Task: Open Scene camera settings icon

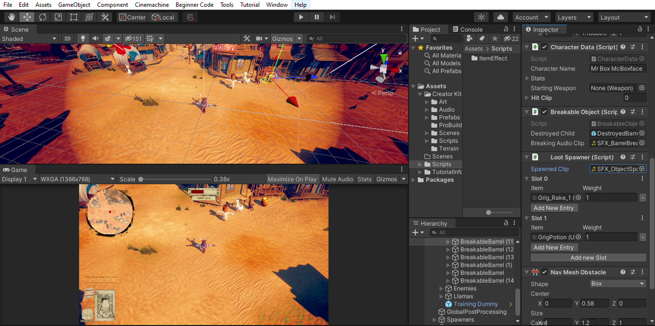Action: (x=259, y=39)
